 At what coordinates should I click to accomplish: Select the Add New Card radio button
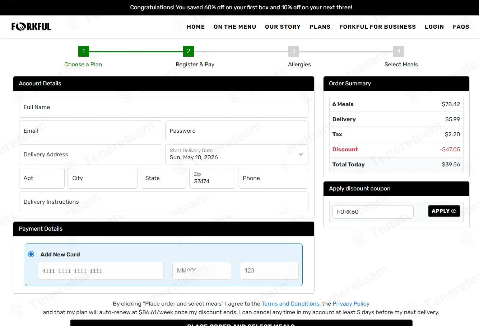click(x=31, y=254)
